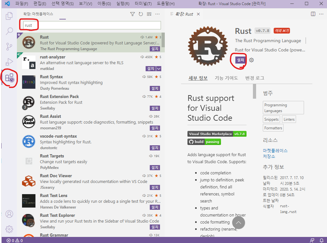Image resolution: width=327 pixels, height=243 pixels.
Task: Select the Formatters category tag
Action: click(x=273, y=128)
